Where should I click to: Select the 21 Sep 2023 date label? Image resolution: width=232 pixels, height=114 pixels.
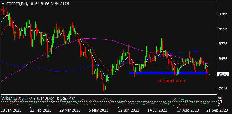(x=217, y=110)
